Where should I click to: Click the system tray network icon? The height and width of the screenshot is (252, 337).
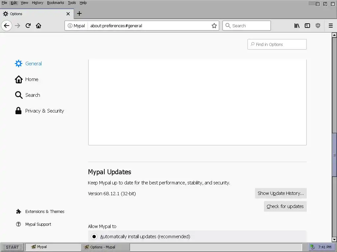pyautogui.click(x=313, y=247)
